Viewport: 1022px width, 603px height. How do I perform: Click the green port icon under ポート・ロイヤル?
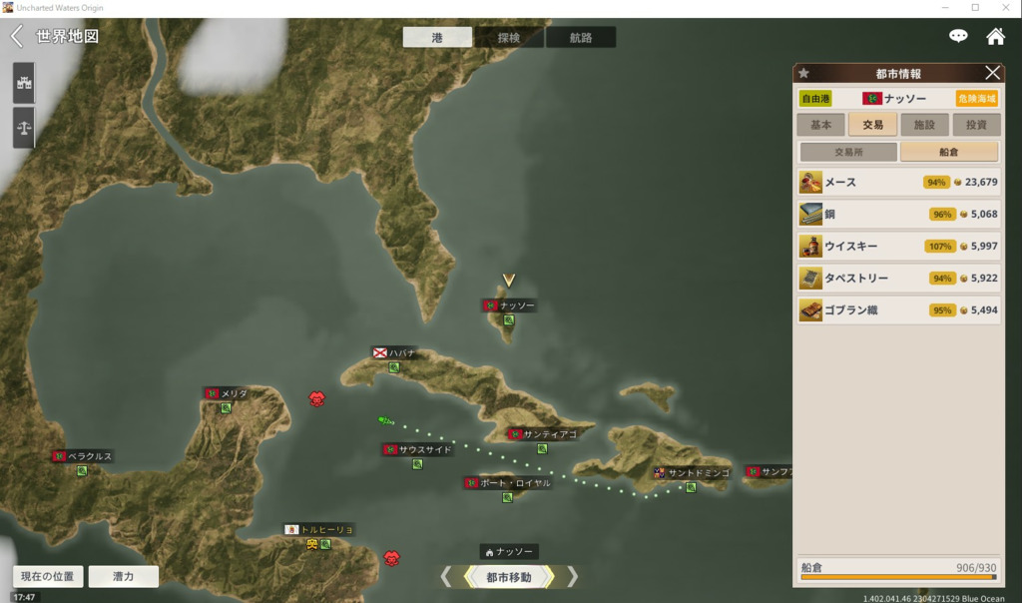(508, 497)
